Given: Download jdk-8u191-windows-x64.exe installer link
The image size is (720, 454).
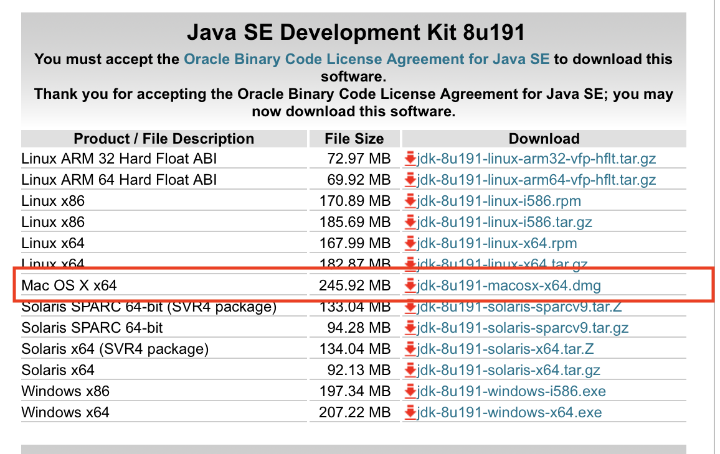Looking at the screenshot, I should coord(509,413).
